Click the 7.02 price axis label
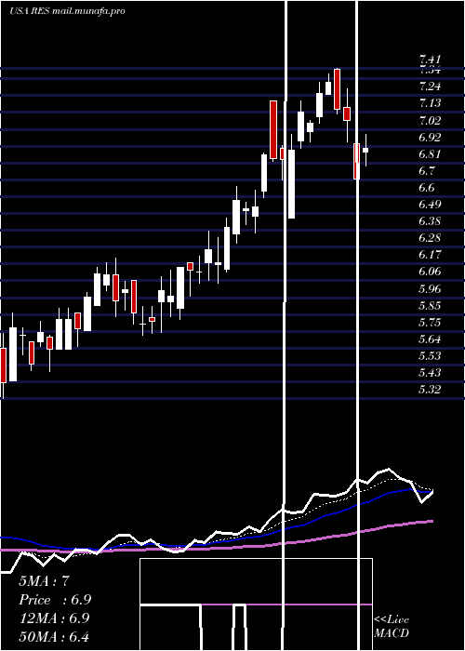465x651 pixels. tap(430, 120)
